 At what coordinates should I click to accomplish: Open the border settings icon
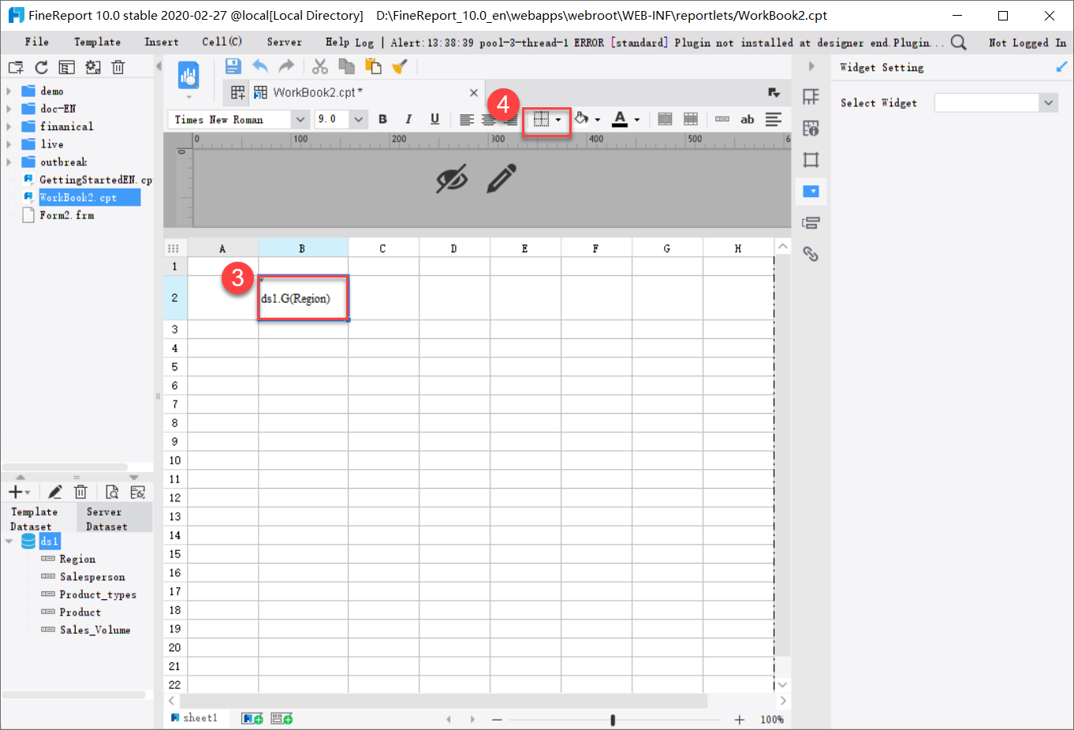542,118
